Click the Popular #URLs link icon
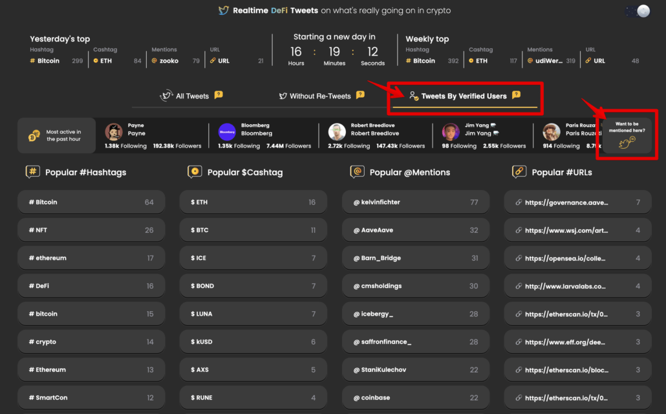Viewport: 666px width, 414px height. pyautogui.click(x=519, y=171)
